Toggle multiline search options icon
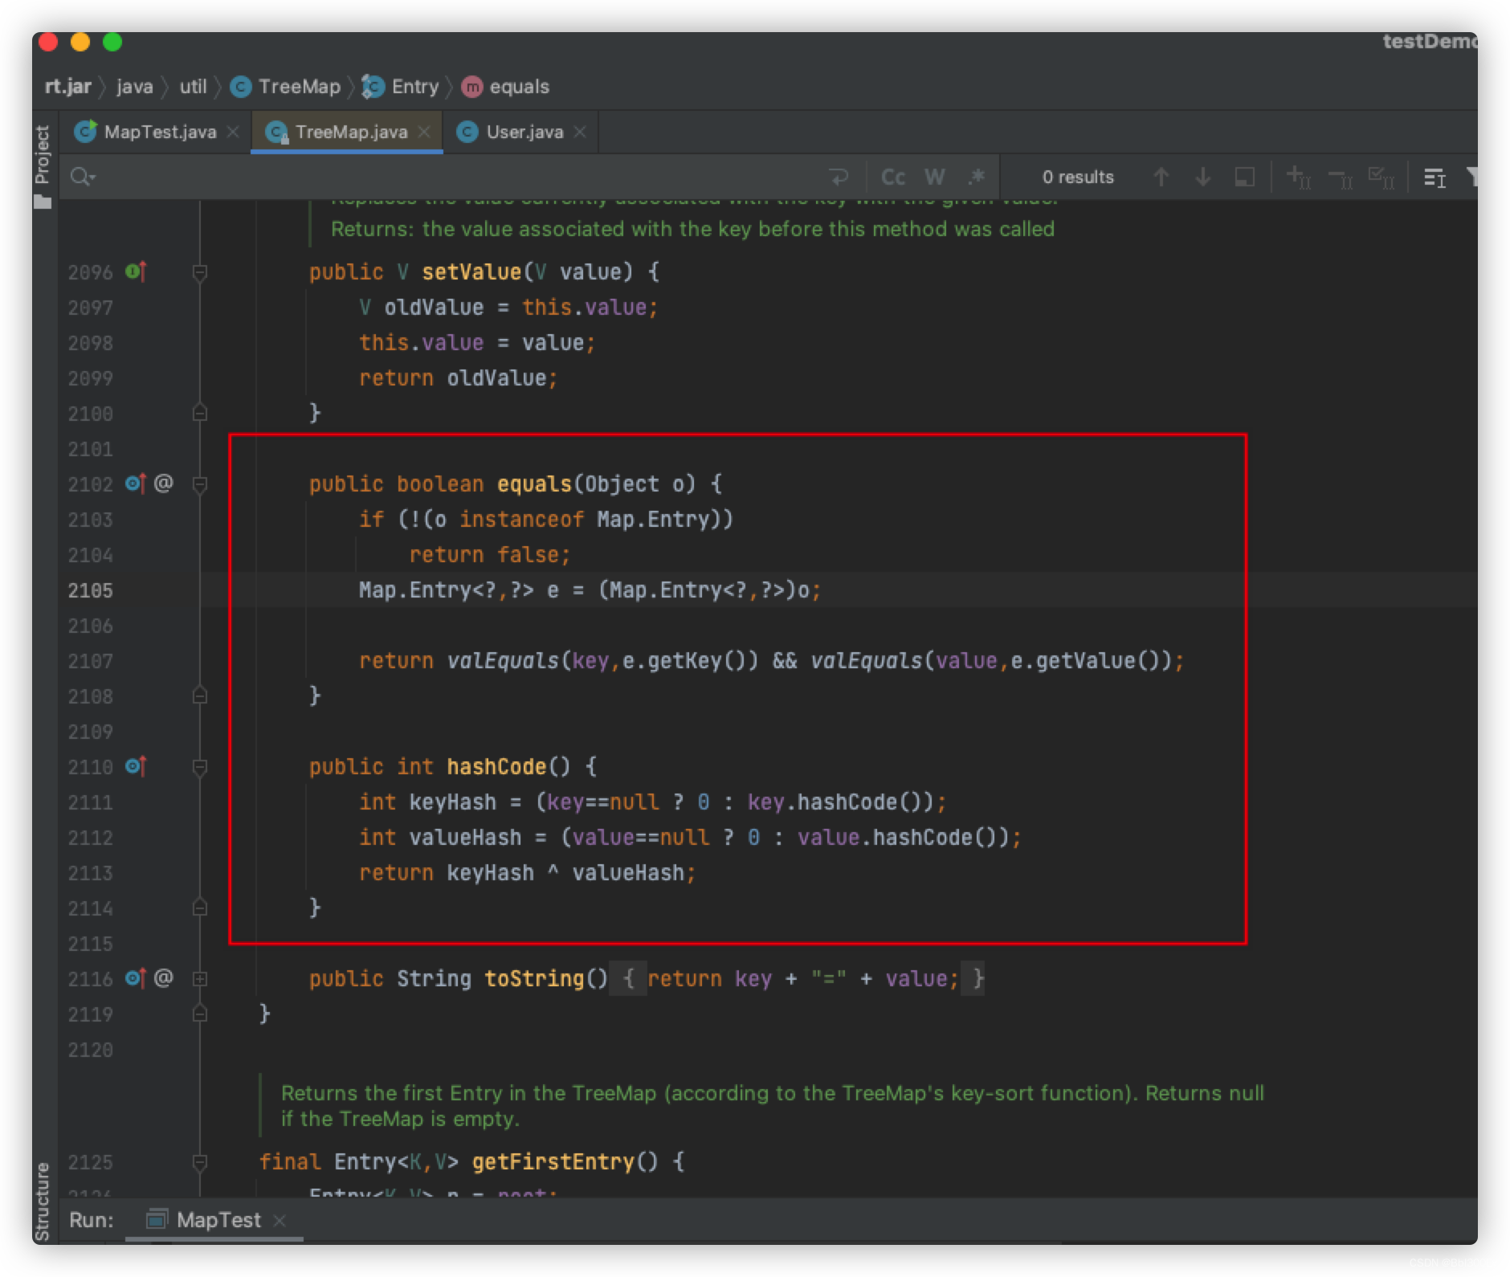 1434,177
